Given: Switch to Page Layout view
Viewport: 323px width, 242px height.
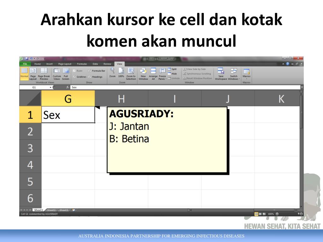Looking at the screenshot, I should pyautogui.click(x=33, y=73).
